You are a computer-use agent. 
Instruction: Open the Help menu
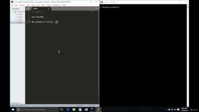click(x=64, y=5)
